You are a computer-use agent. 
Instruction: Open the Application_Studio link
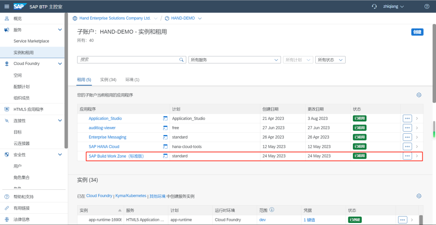105,118
